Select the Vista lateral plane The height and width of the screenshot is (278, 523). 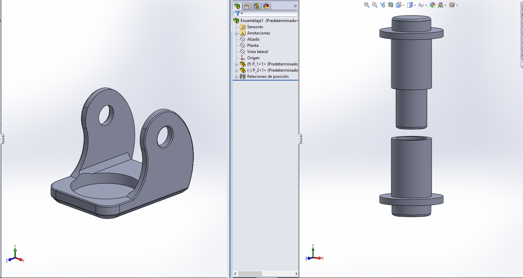(x=258, y=52)
